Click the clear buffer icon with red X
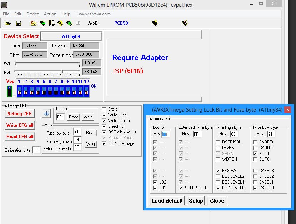This screenshot has height=224, width=296. tap(34, 23)
